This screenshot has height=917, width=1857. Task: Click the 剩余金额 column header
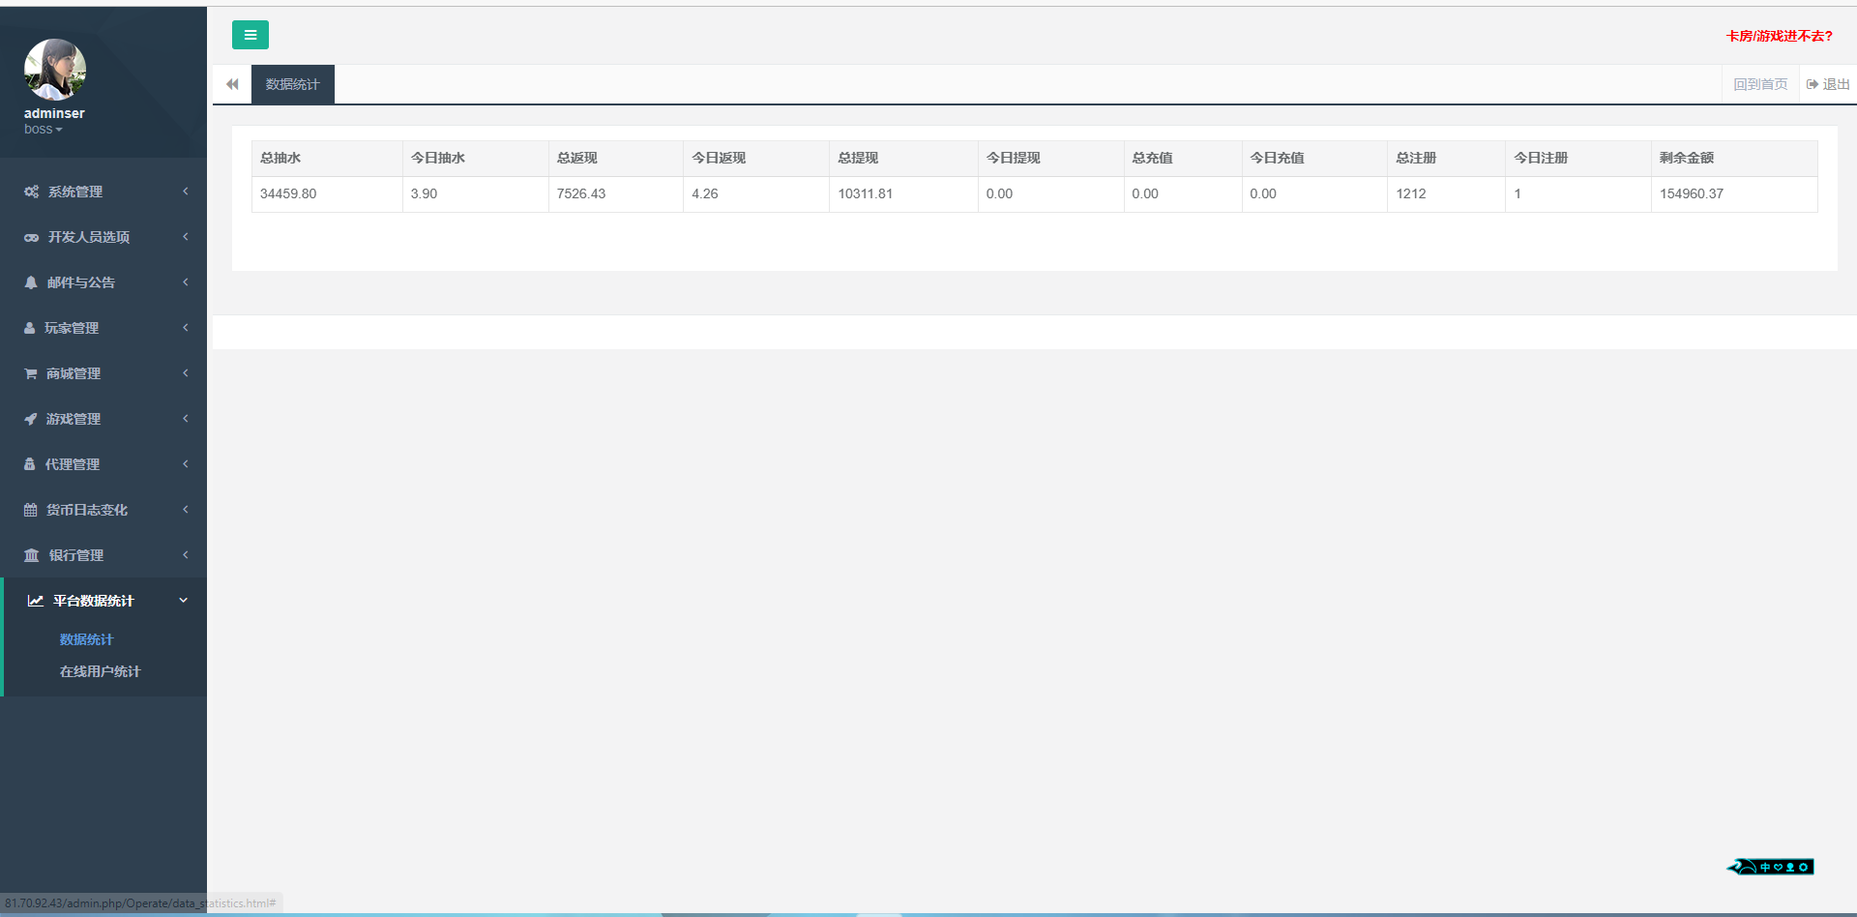point(1734,158)
